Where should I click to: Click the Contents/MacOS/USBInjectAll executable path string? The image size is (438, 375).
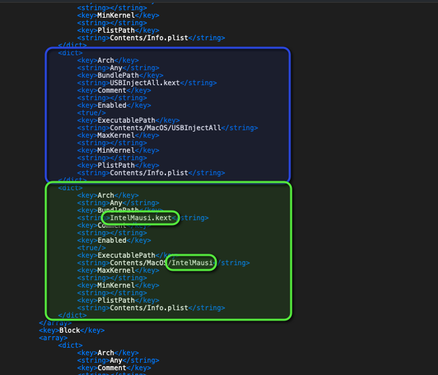[167, 127]
